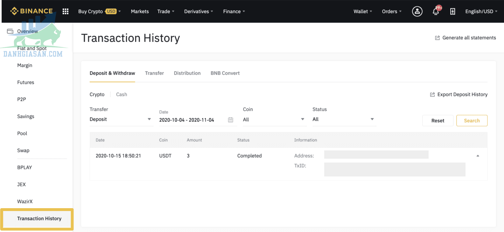Image resolution: width=504 pixels, height=232 pixels.
Task: Expand the Finance menu
Action: click(x=234, y=11)
